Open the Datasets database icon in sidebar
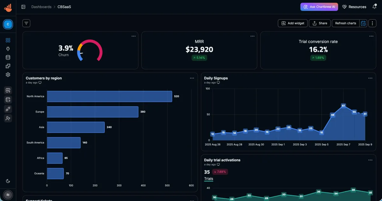 [8, 57]
